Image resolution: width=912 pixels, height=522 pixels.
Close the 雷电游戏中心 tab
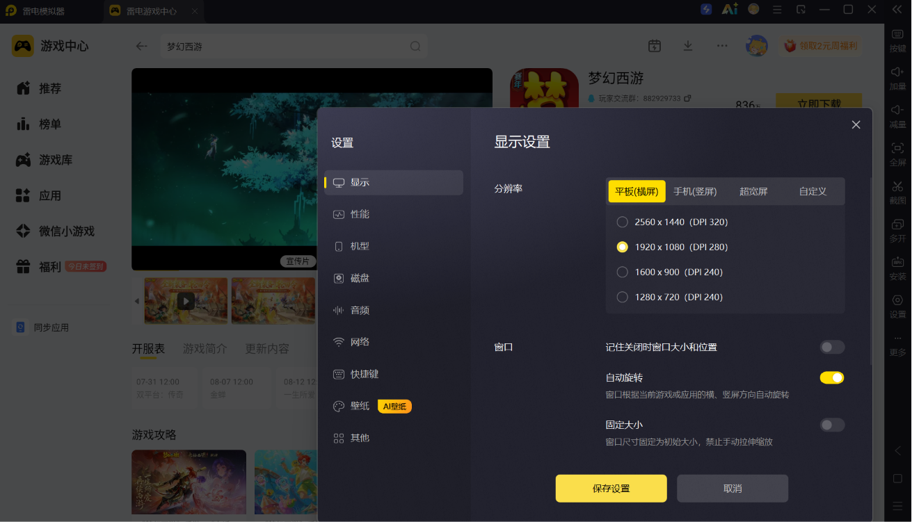pyautogui.click(x=195, y=11)
